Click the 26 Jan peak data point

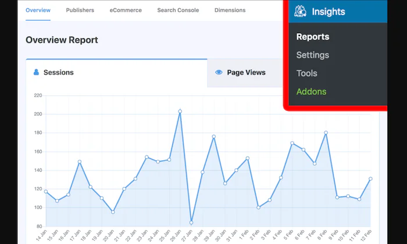(x=180, y=111)
